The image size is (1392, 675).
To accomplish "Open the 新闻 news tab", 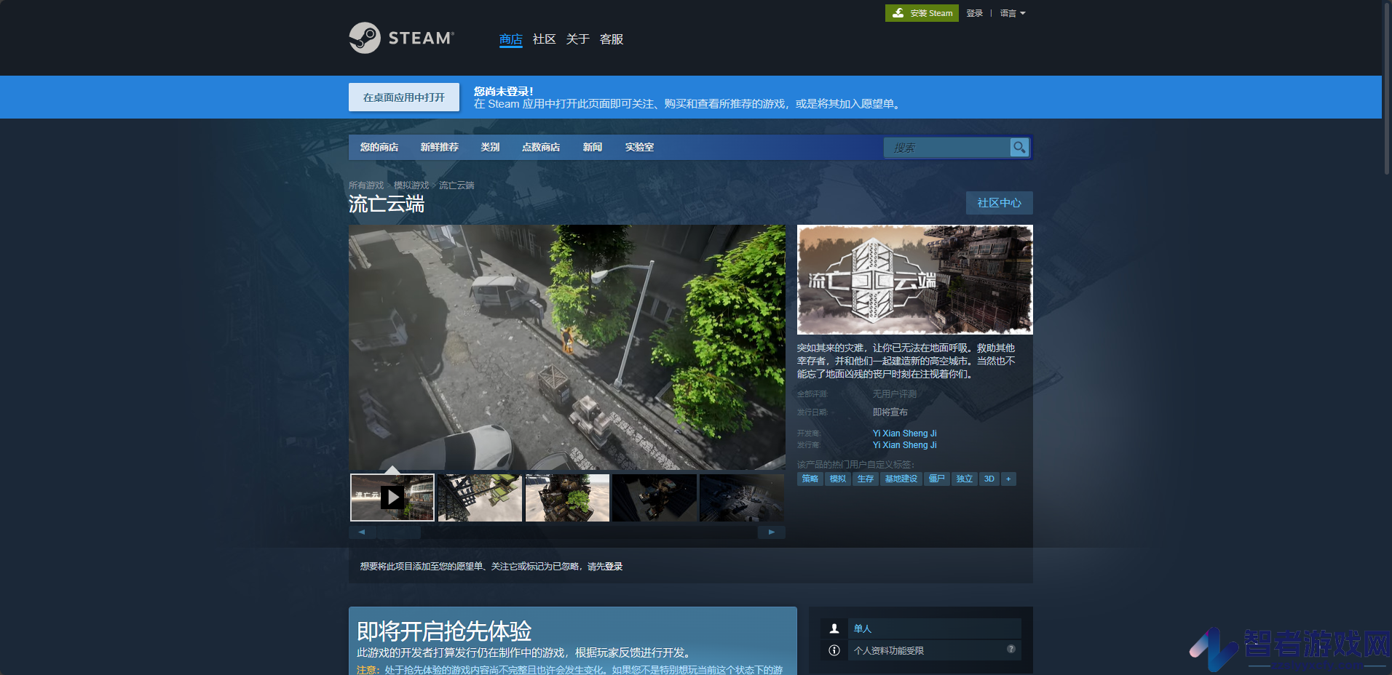I will tap(593, 147).
